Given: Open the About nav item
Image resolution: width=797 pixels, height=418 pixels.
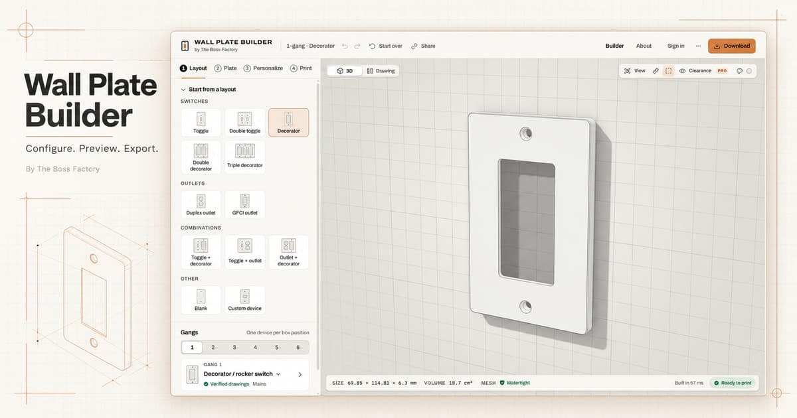Looking at the screenshot, I should [644, 46].
